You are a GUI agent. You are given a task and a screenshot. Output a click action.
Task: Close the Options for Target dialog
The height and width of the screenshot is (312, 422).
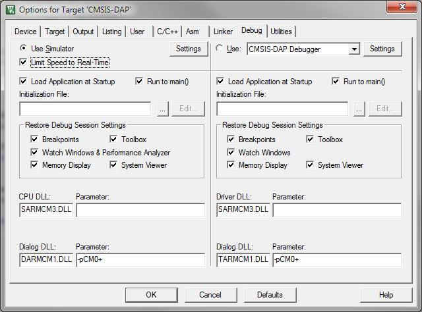click(402, 7)
